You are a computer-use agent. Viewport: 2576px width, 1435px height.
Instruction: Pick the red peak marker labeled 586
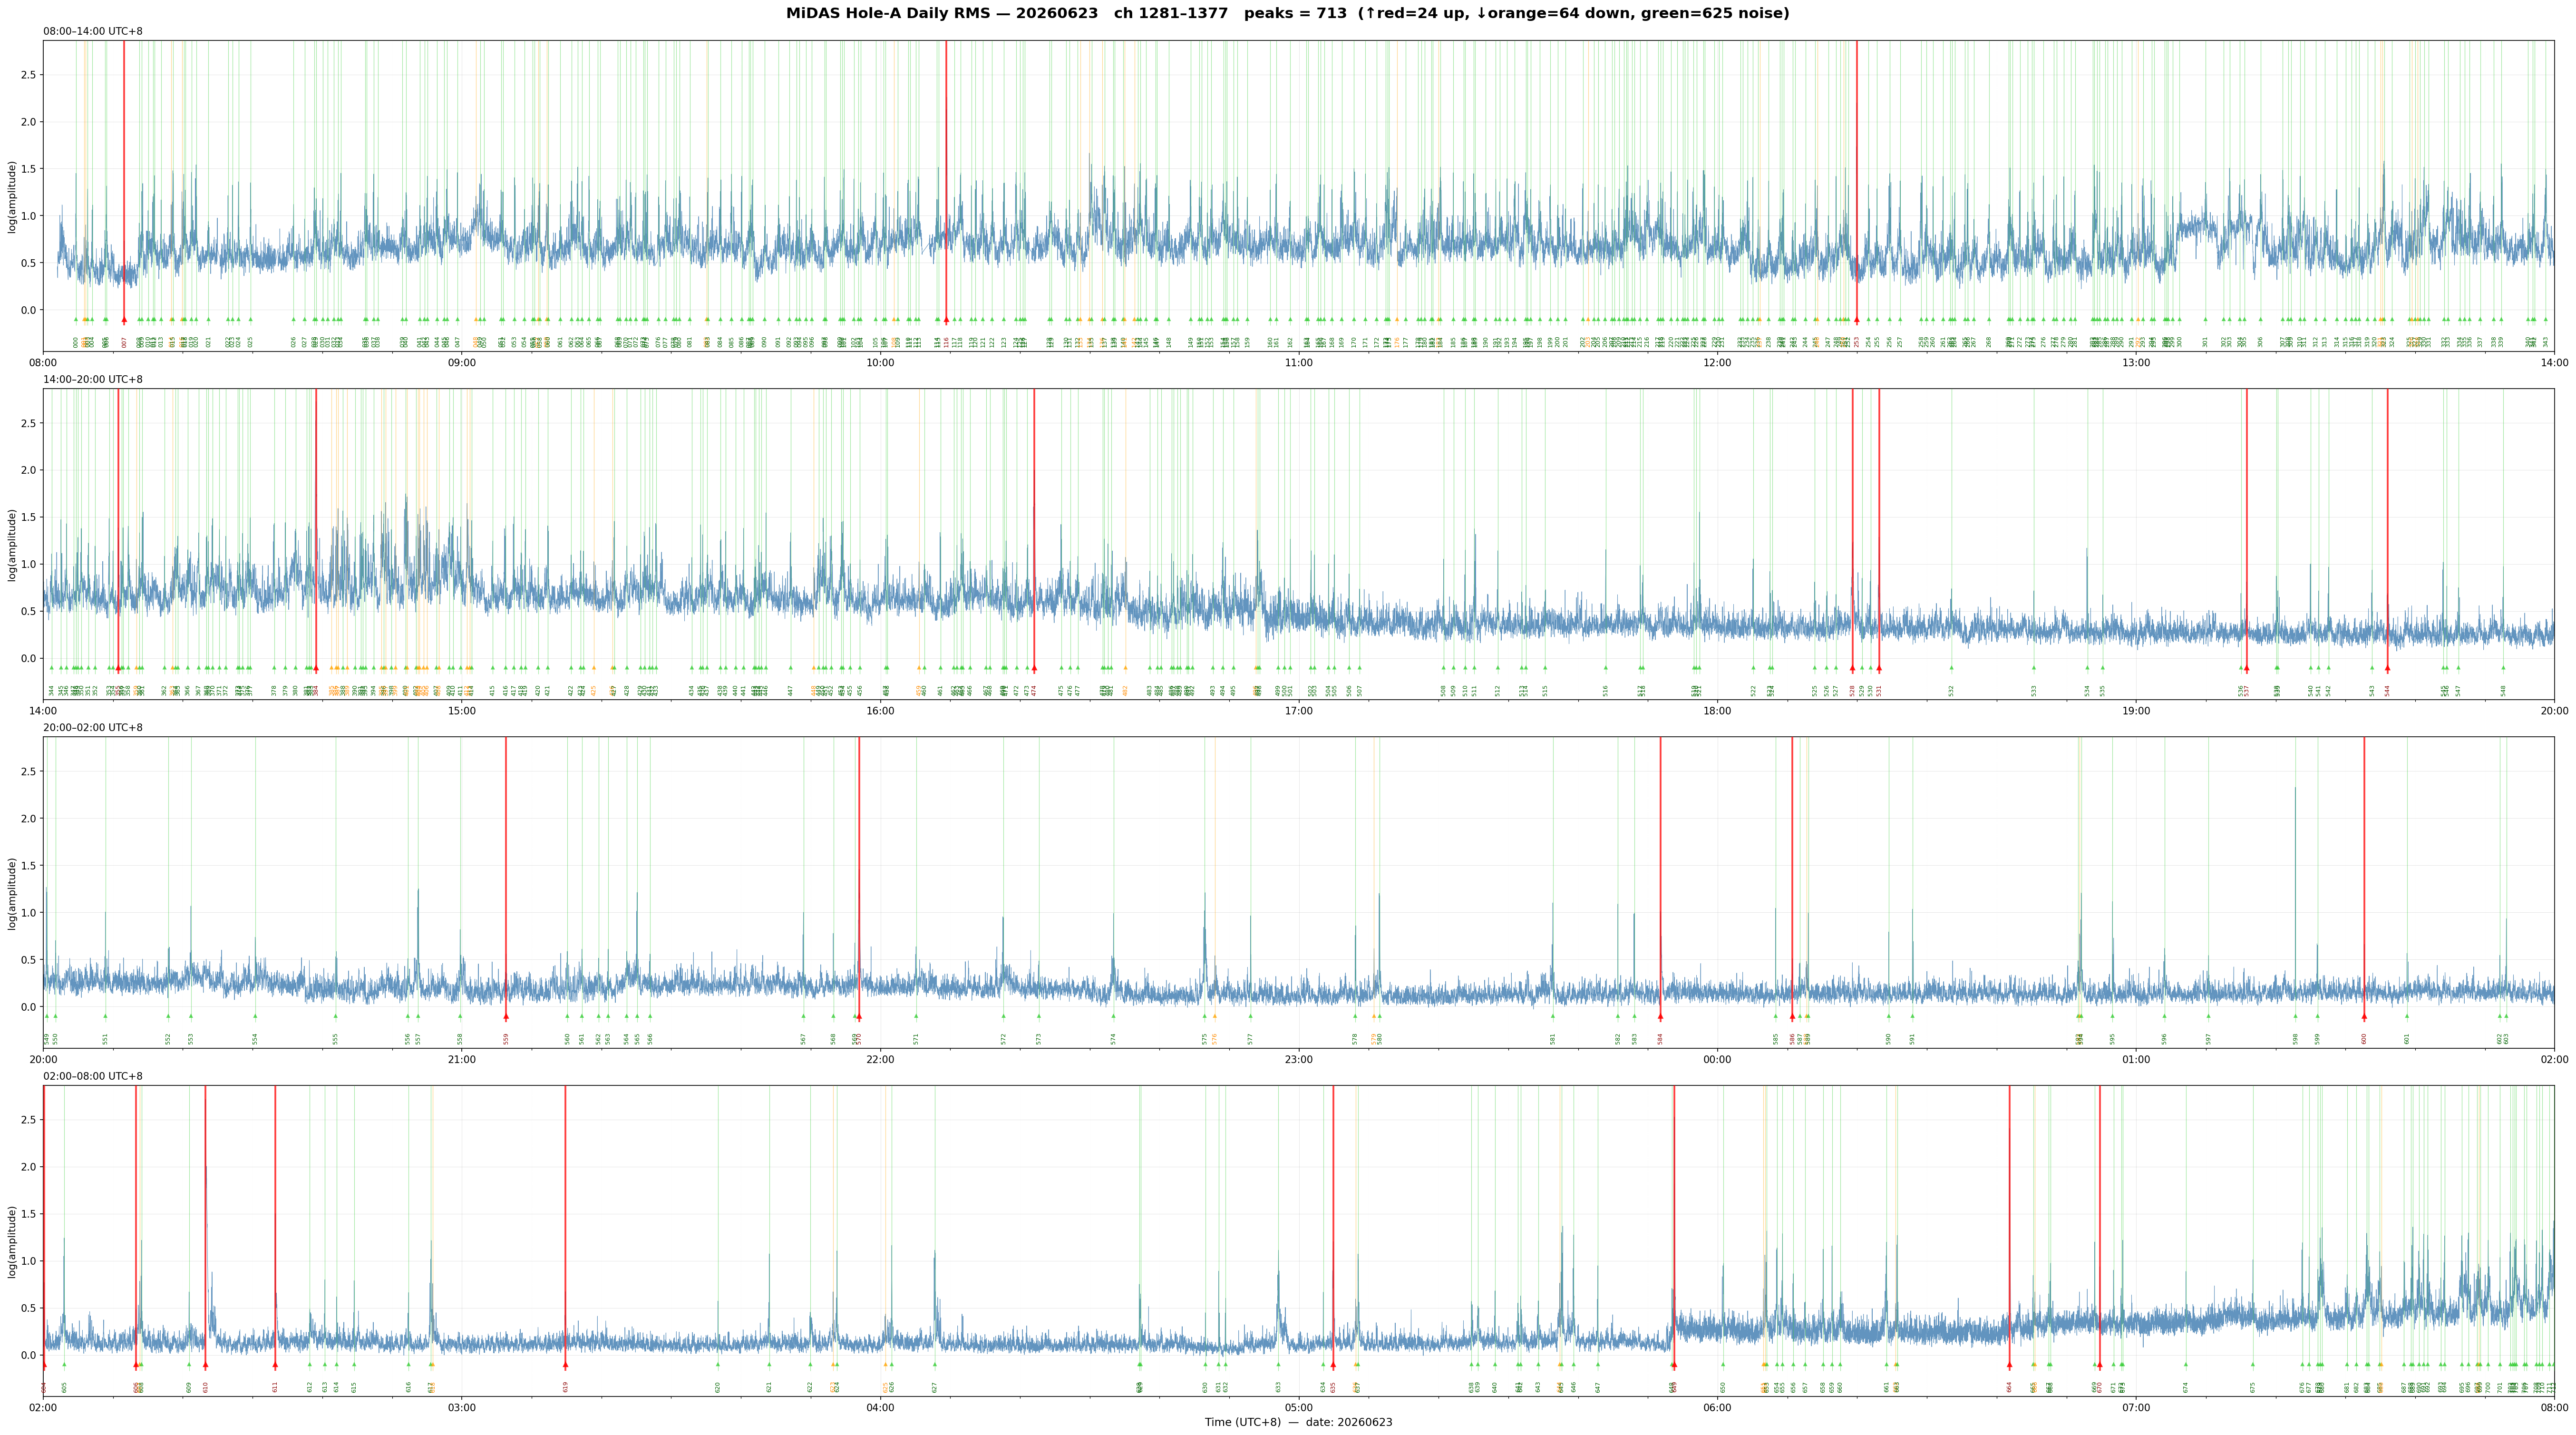point(1792,1016)
